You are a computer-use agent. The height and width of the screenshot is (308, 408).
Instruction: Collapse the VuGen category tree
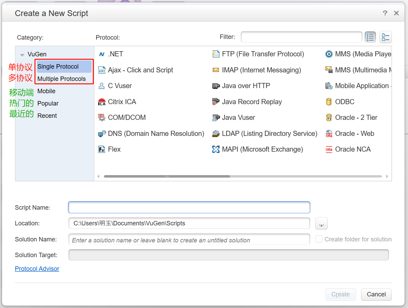23,55
